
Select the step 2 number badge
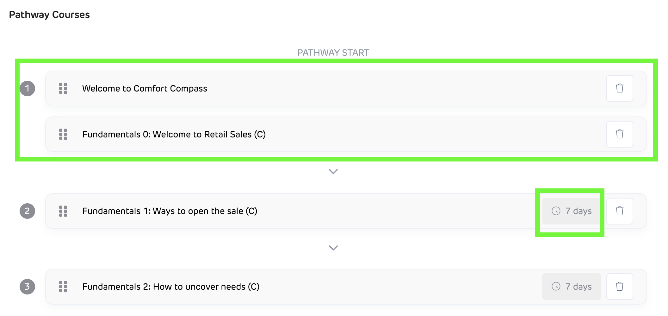(x=28, y=211)
